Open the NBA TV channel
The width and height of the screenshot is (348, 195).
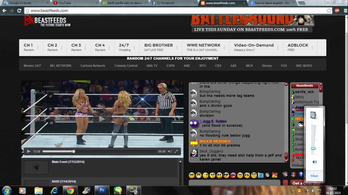[152, 66]
